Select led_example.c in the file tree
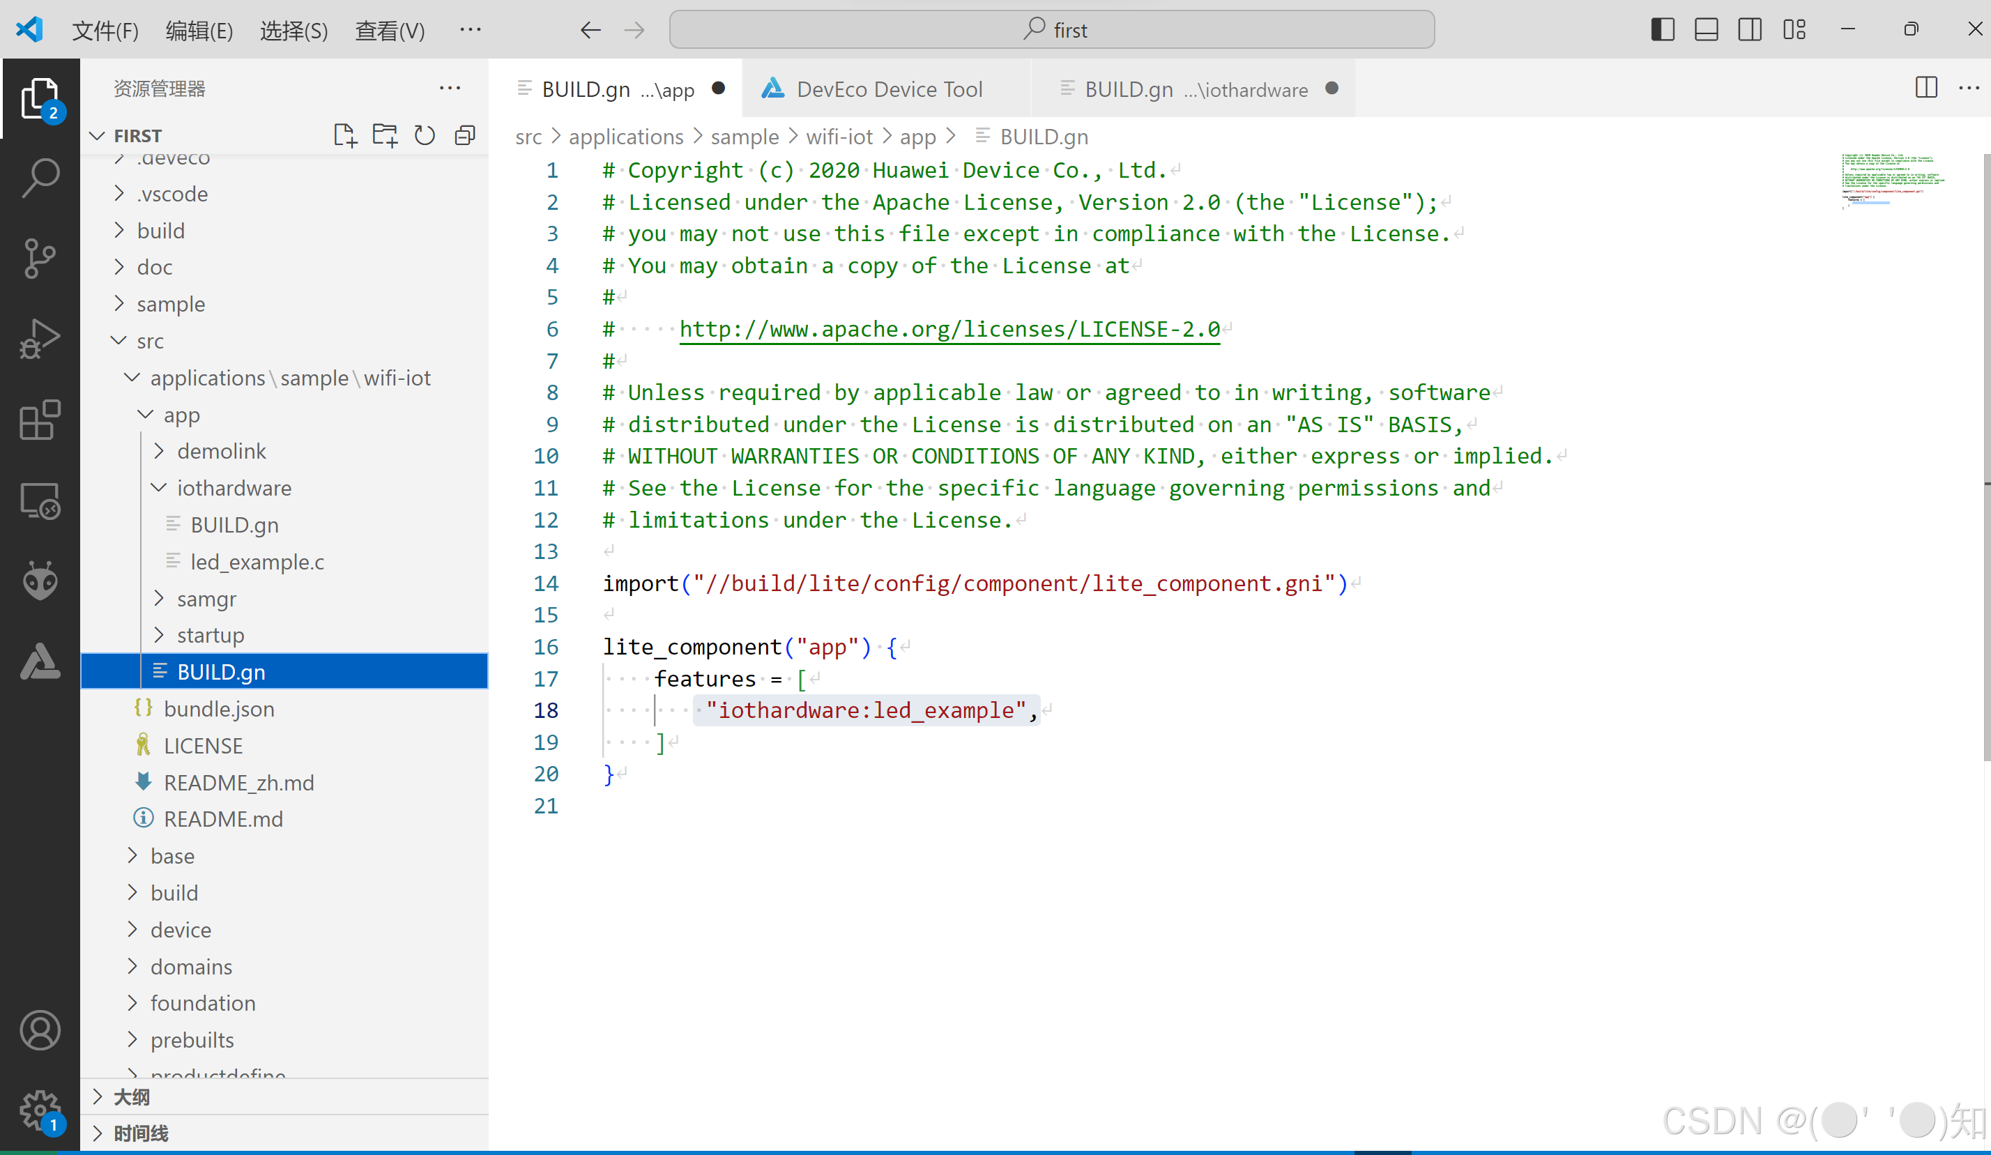 coord(257,562)
